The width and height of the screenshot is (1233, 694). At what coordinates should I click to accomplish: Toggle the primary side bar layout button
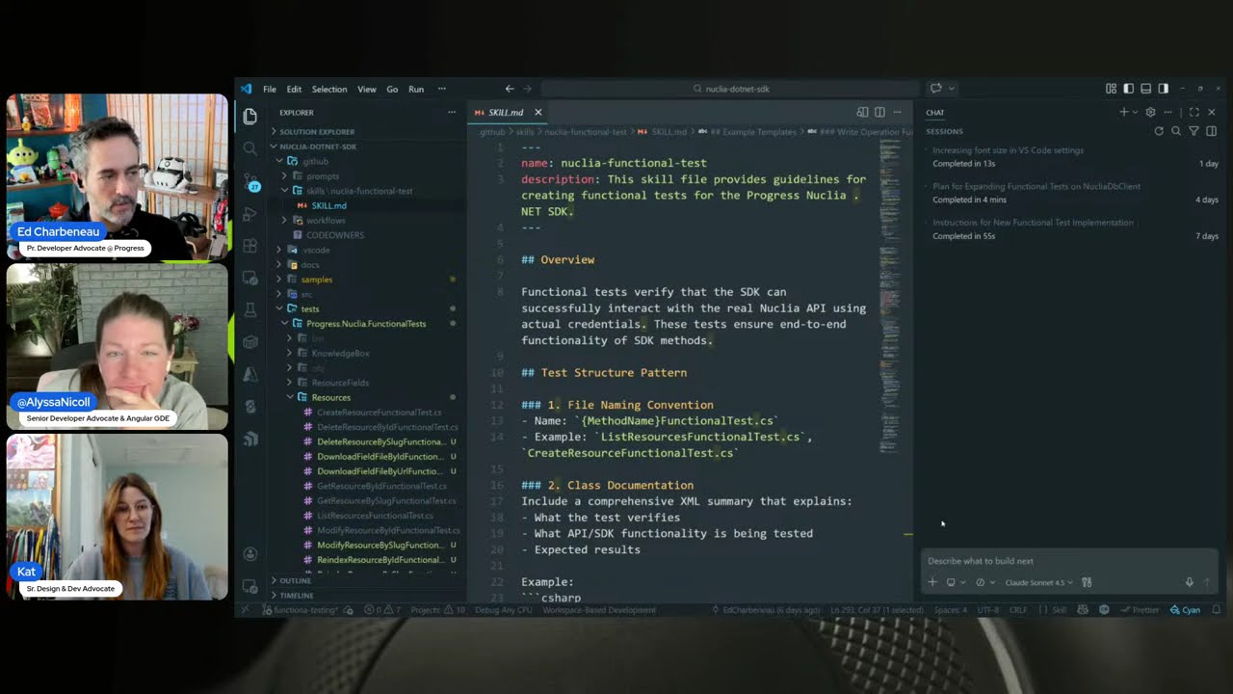[x=1128, y=89]
